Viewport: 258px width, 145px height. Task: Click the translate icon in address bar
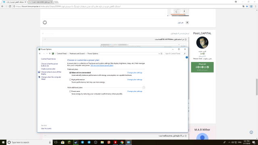243,6
